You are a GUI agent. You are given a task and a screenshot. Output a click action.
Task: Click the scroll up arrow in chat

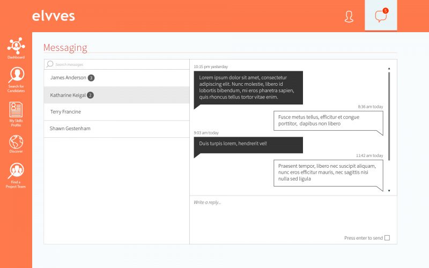(389, 69)
